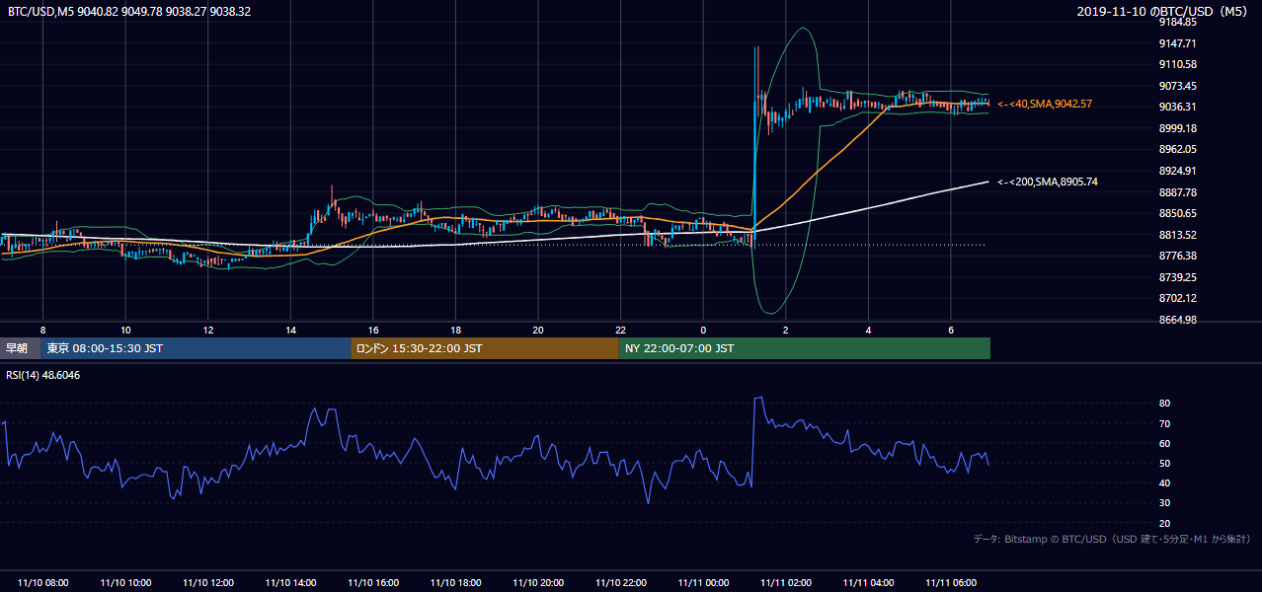Click the 11/10 22:00 date label
This screenshot has height=592, width=1262.
pyautogui.click(x=621, y=583)
